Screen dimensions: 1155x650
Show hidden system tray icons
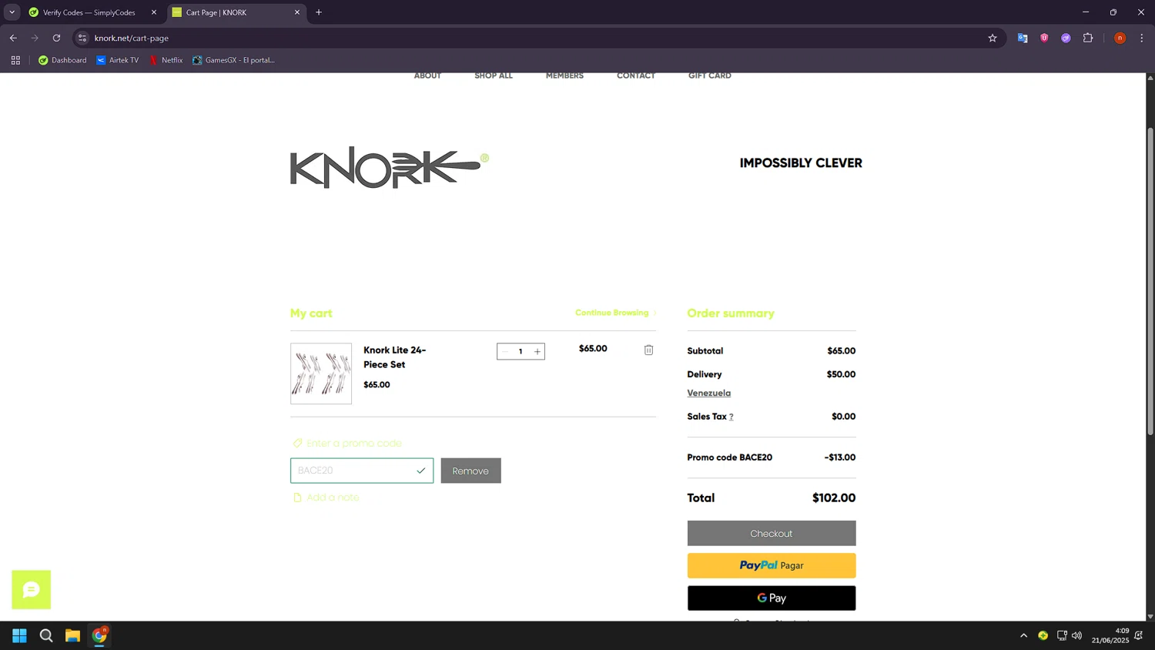coord(1023,635)
